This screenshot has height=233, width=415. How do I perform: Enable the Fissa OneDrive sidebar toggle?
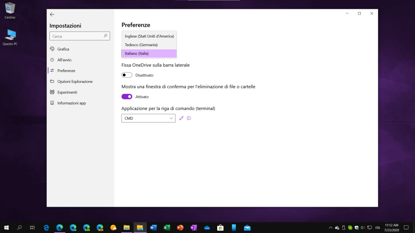coord(127,75)
